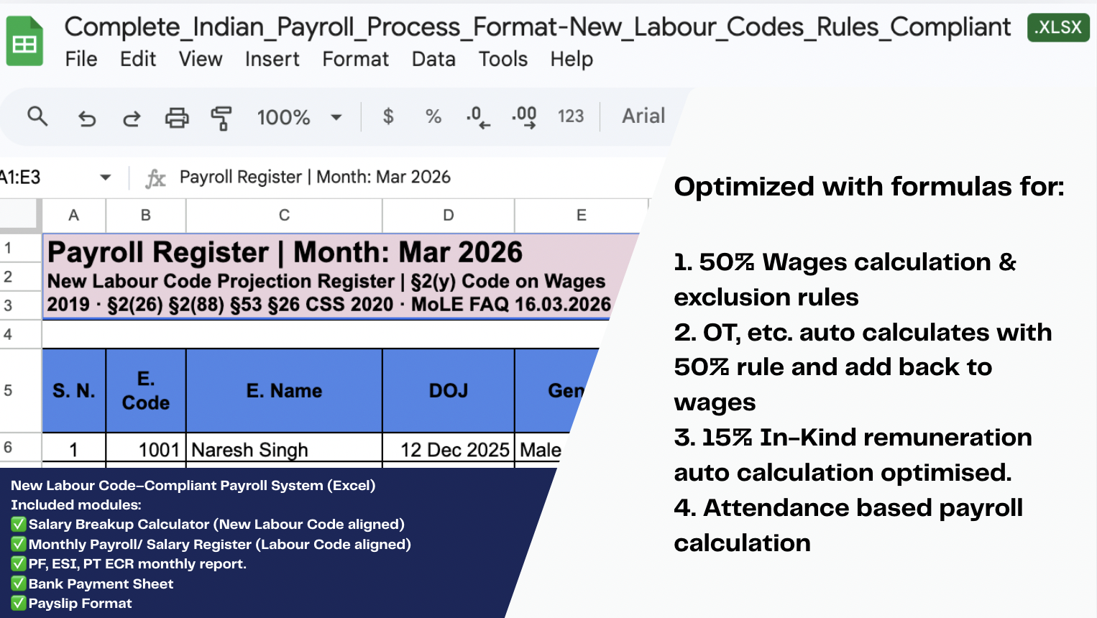Click the undo arrow icon
The image size is (1097, 618).
pyautogui.click(x=86, y=118)
